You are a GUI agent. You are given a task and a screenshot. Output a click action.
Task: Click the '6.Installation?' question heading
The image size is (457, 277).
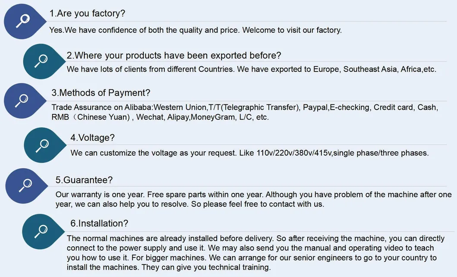point(99,223)
